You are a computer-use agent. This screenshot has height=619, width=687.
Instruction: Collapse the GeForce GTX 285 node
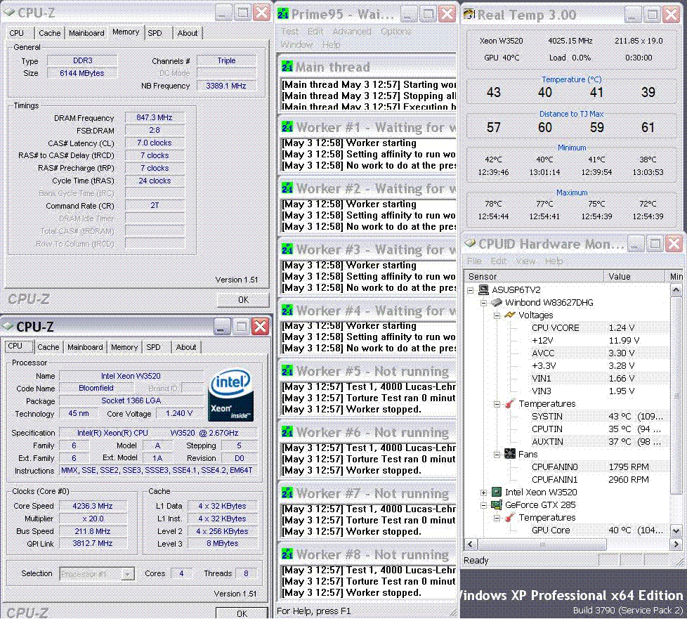483,505
